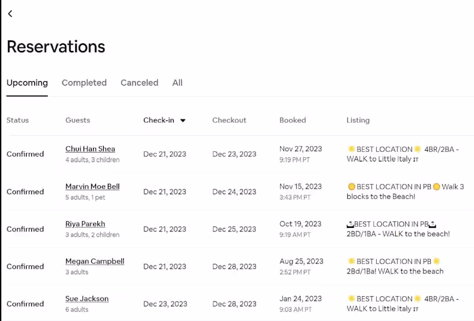Show the Canceled reservations tab
The height and width of the screenshot is (321, 474).
[139, 83]
